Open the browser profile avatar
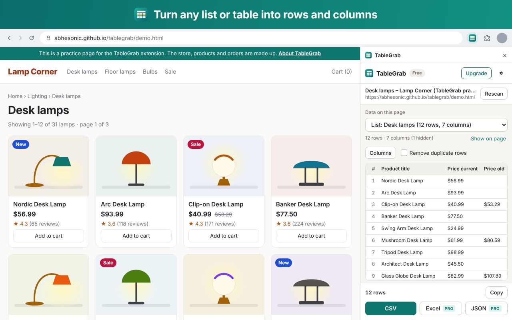 502,38
